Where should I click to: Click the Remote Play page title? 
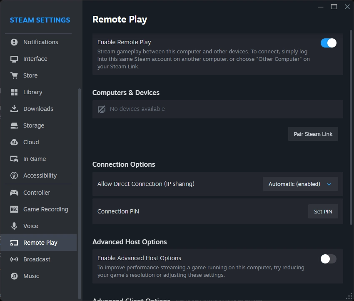[x=120, y=20]
